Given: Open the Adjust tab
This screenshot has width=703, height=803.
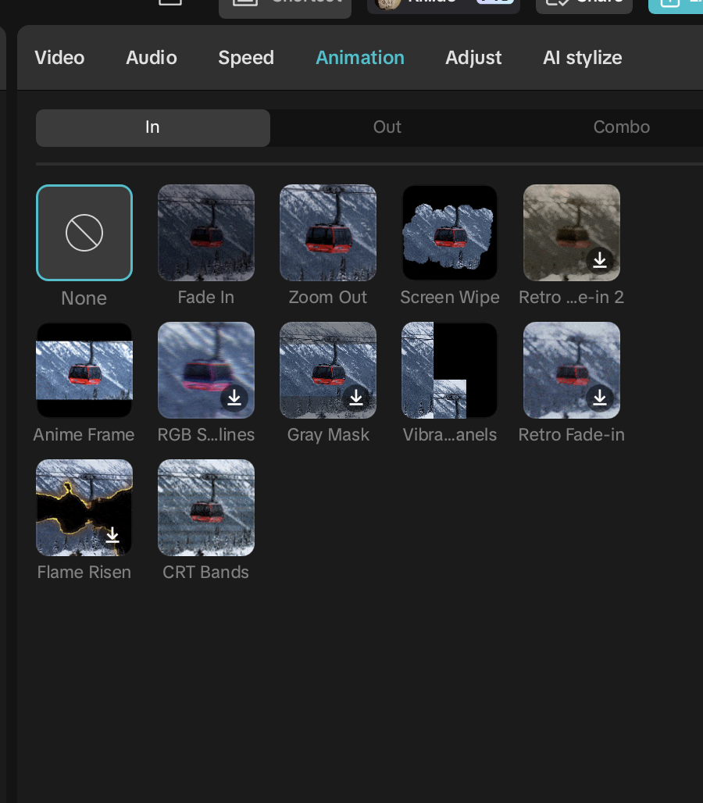Looking at the screenshot, I should [473, 58].
